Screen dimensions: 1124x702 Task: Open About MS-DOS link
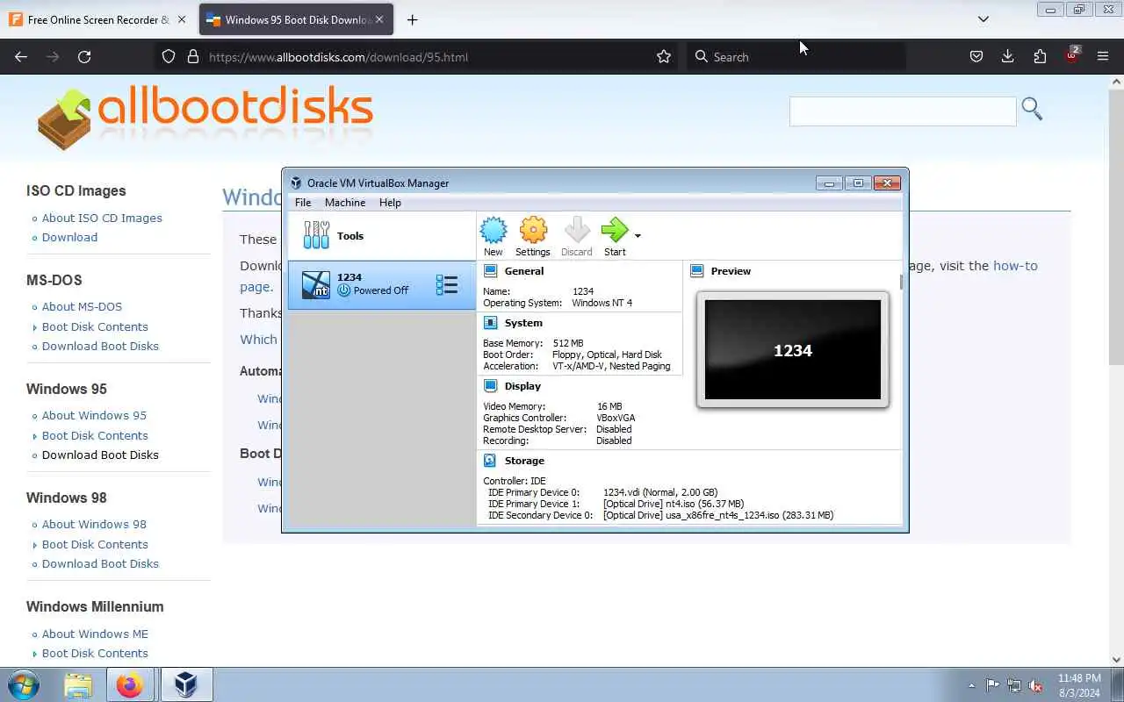click(82, 306)
